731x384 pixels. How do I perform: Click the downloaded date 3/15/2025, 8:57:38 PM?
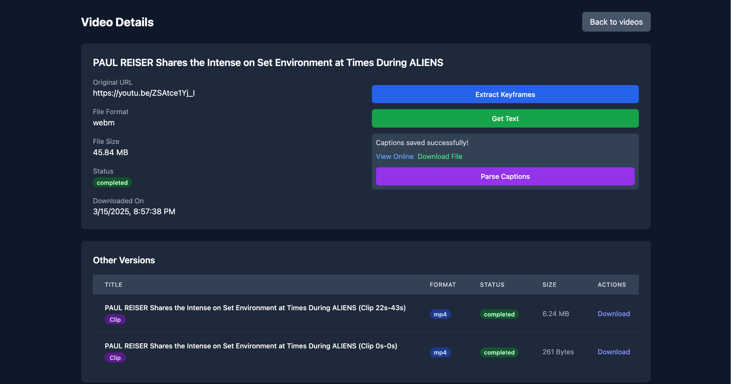(134, 211)
